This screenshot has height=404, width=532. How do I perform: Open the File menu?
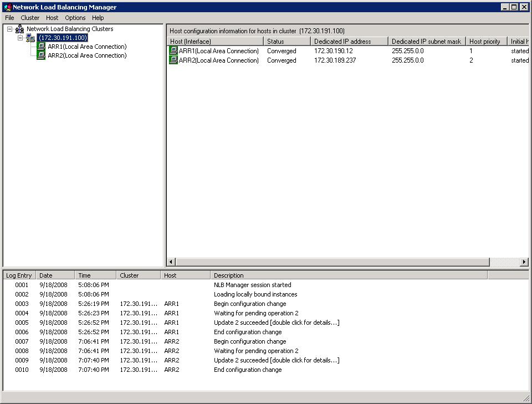(9, 18)
